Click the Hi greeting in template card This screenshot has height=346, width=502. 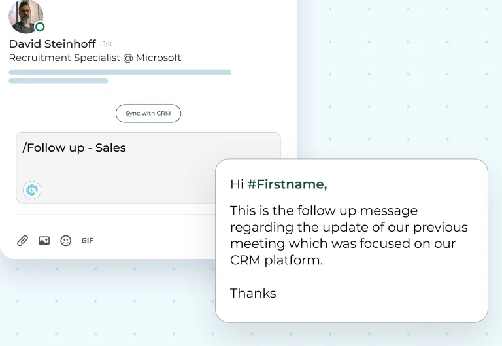(x=237, y=184)
